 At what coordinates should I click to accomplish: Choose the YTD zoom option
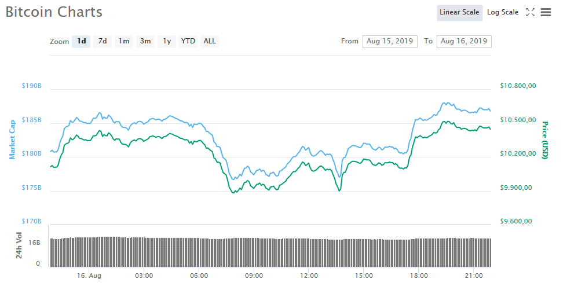point(188,41)
